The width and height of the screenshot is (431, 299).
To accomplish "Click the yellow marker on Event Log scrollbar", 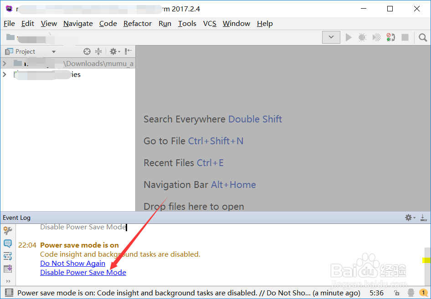I will pos(426,260).
